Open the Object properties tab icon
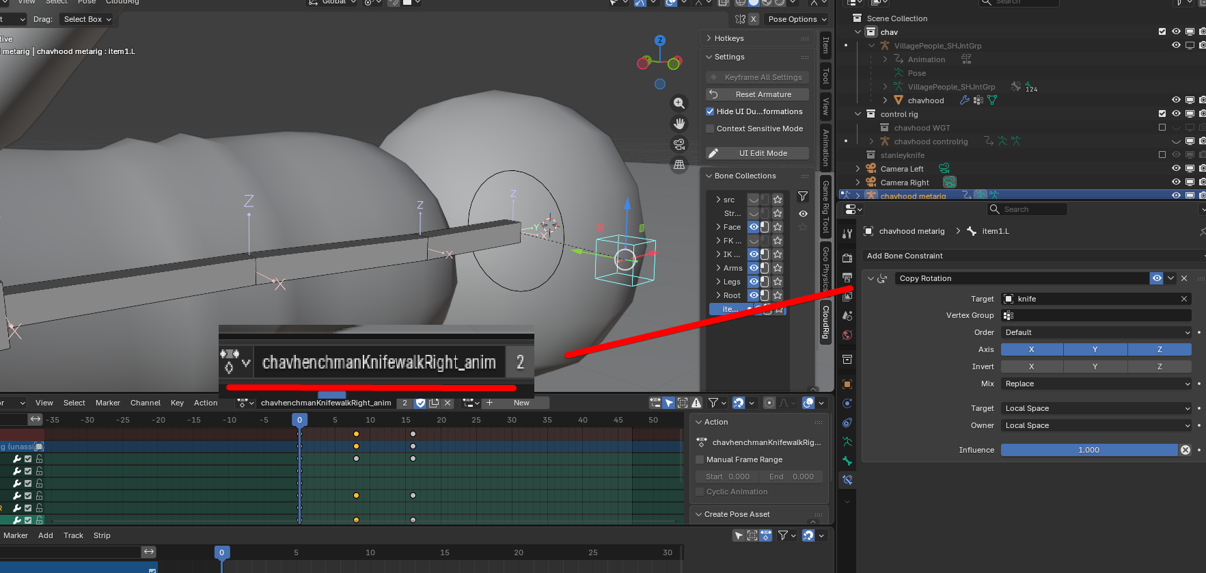Screen dimensions: 1206x573 pyautogui.click(x=847, y=384)
